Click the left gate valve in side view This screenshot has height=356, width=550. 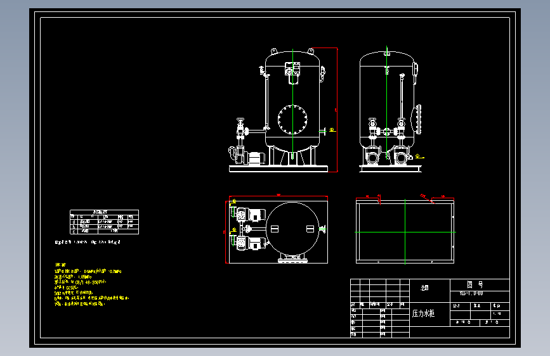(x=372, y=130)
